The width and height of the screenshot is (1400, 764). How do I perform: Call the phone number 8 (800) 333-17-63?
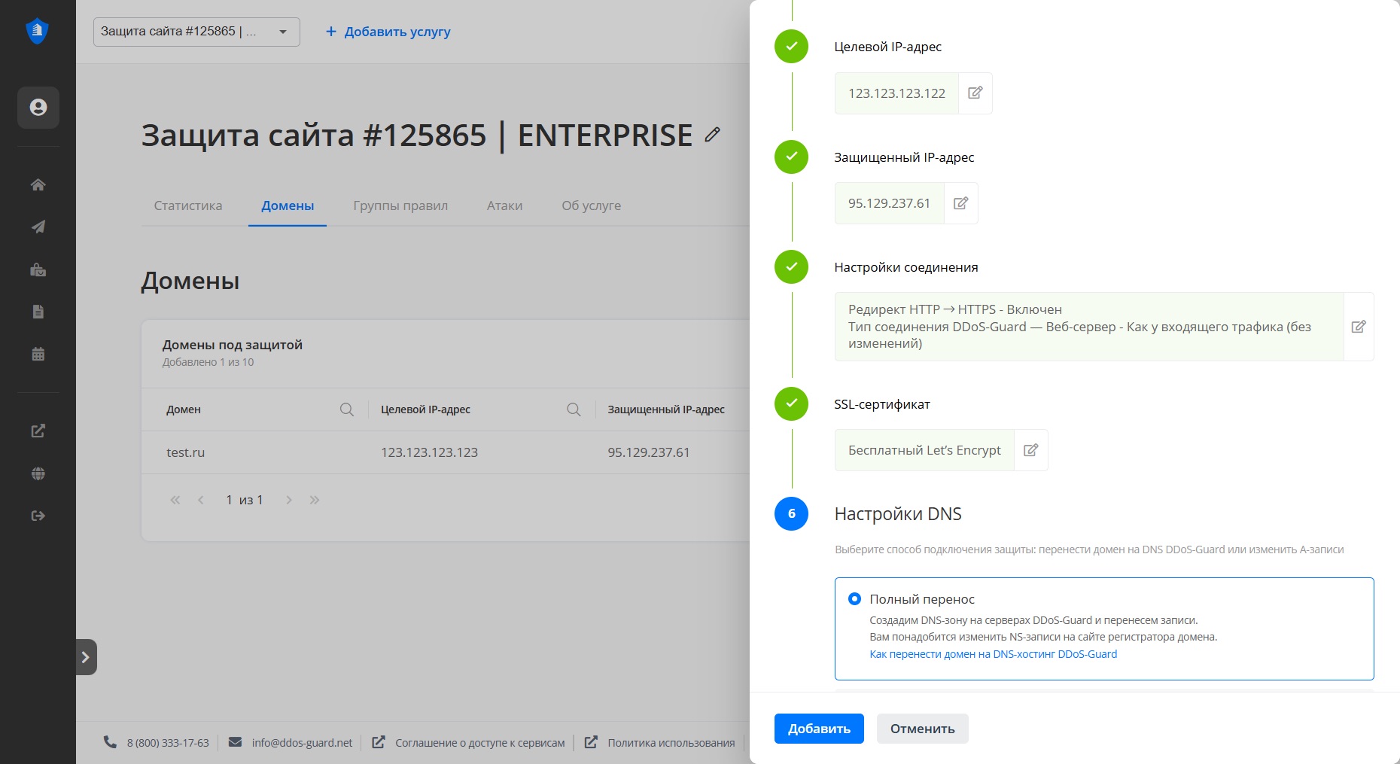pos(168,743)
